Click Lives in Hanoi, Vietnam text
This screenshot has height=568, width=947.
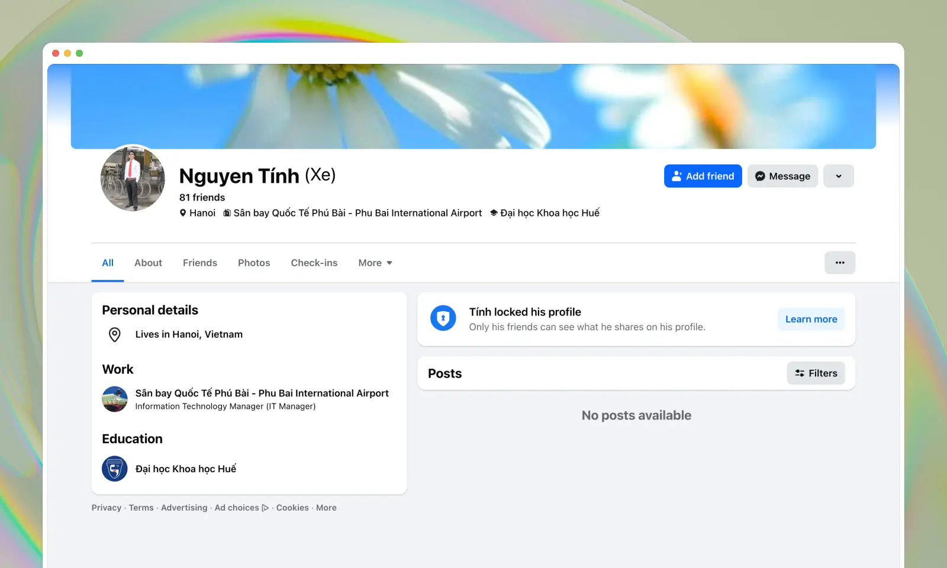tap(189, 334)
